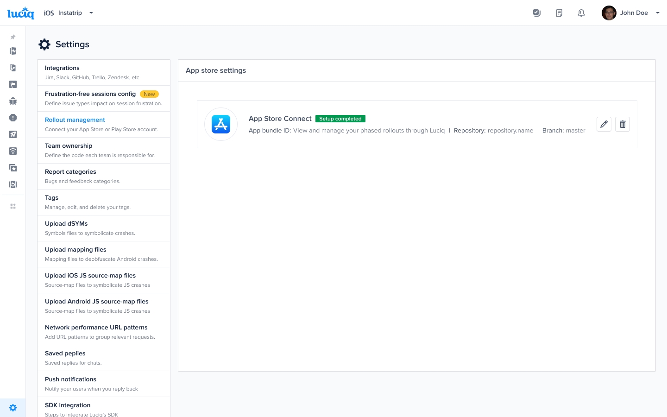Click the Luciq logo
The height and width of the screenshot is (417, 667).
21,13
